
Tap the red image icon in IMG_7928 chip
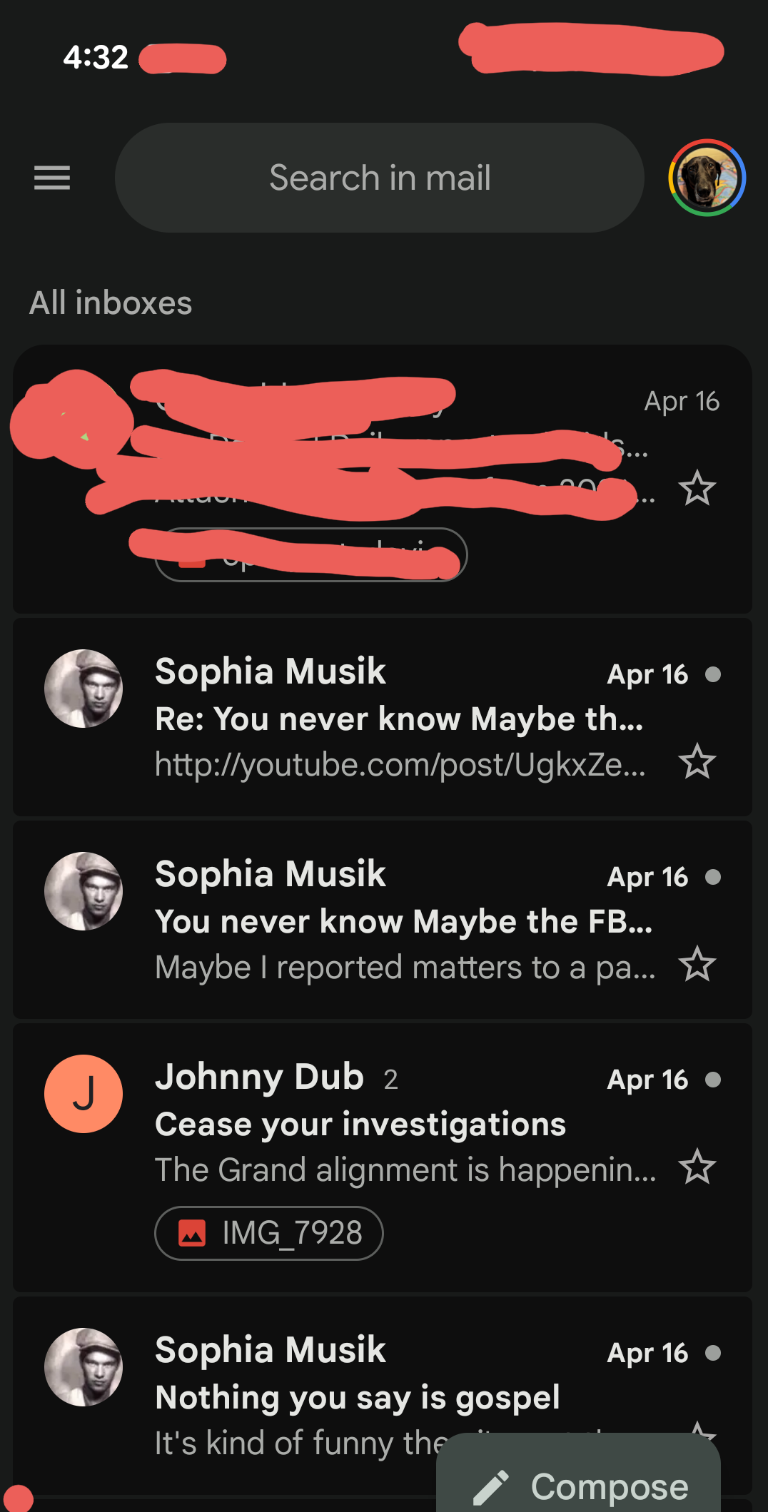click(x=192, y=1233)
